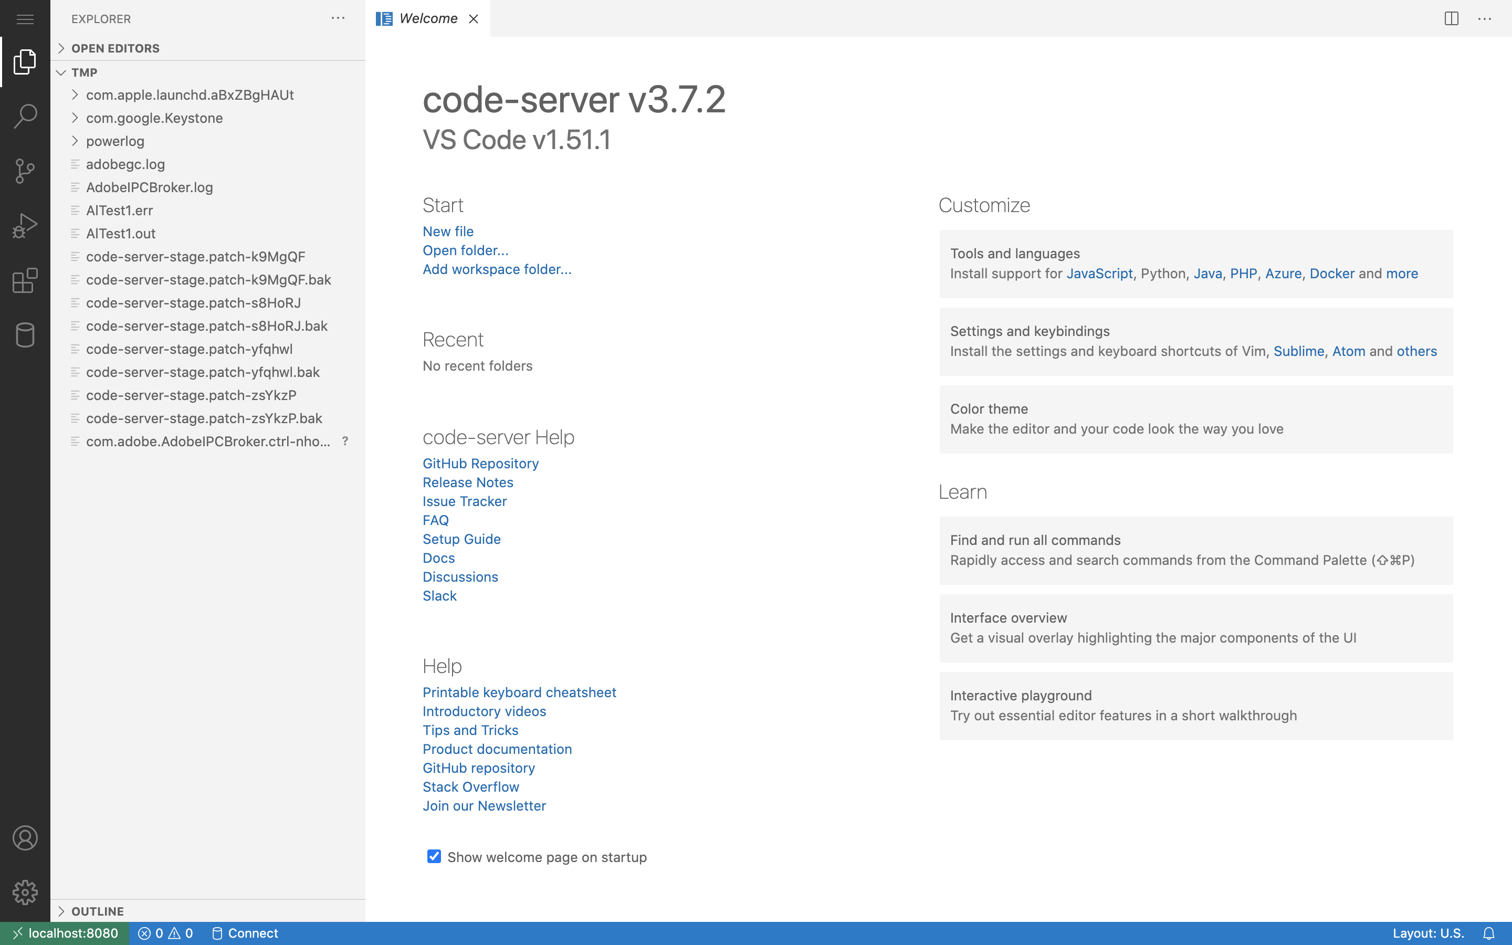Open AITest1.out file
Viewport: 1512px width, 945px height.
point(208,234)
